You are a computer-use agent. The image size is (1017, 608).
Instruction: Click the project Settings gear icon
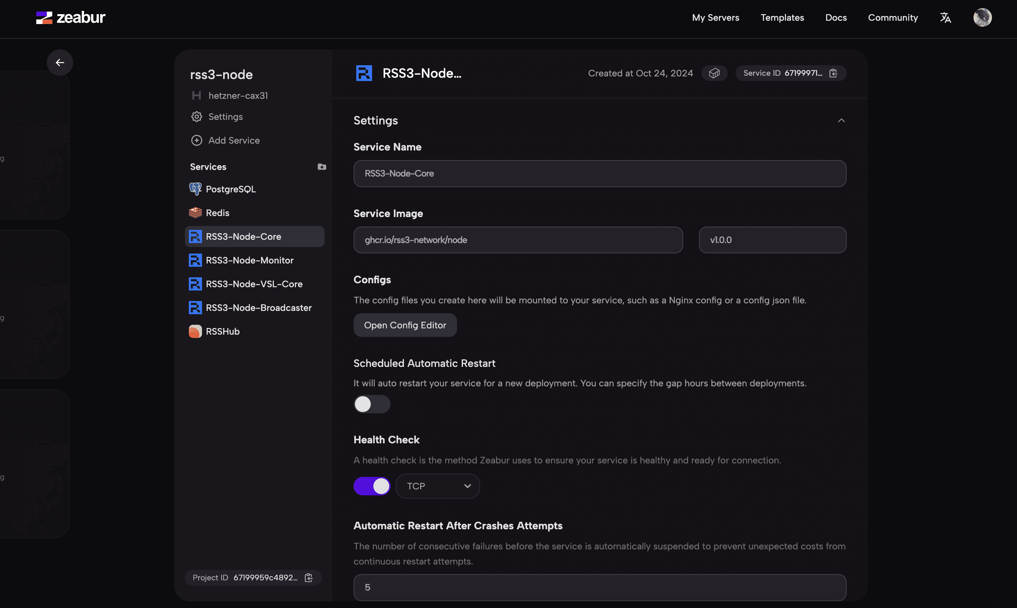click(197, 117)
